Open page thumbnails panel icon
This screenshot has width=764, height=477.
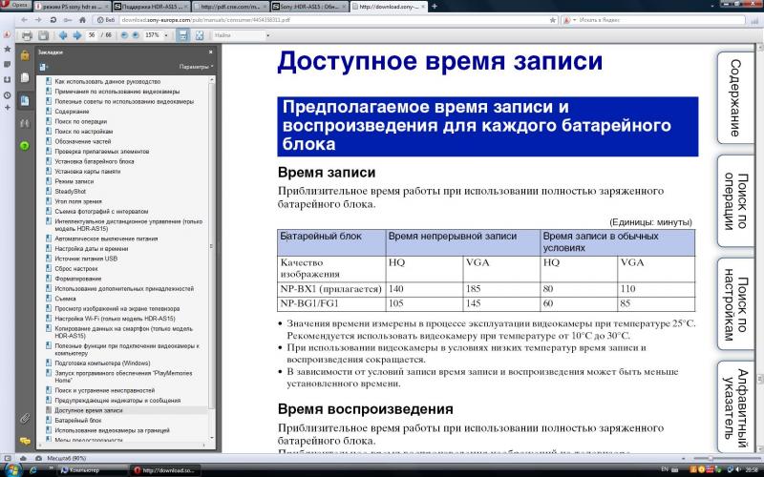coord(25,78)
